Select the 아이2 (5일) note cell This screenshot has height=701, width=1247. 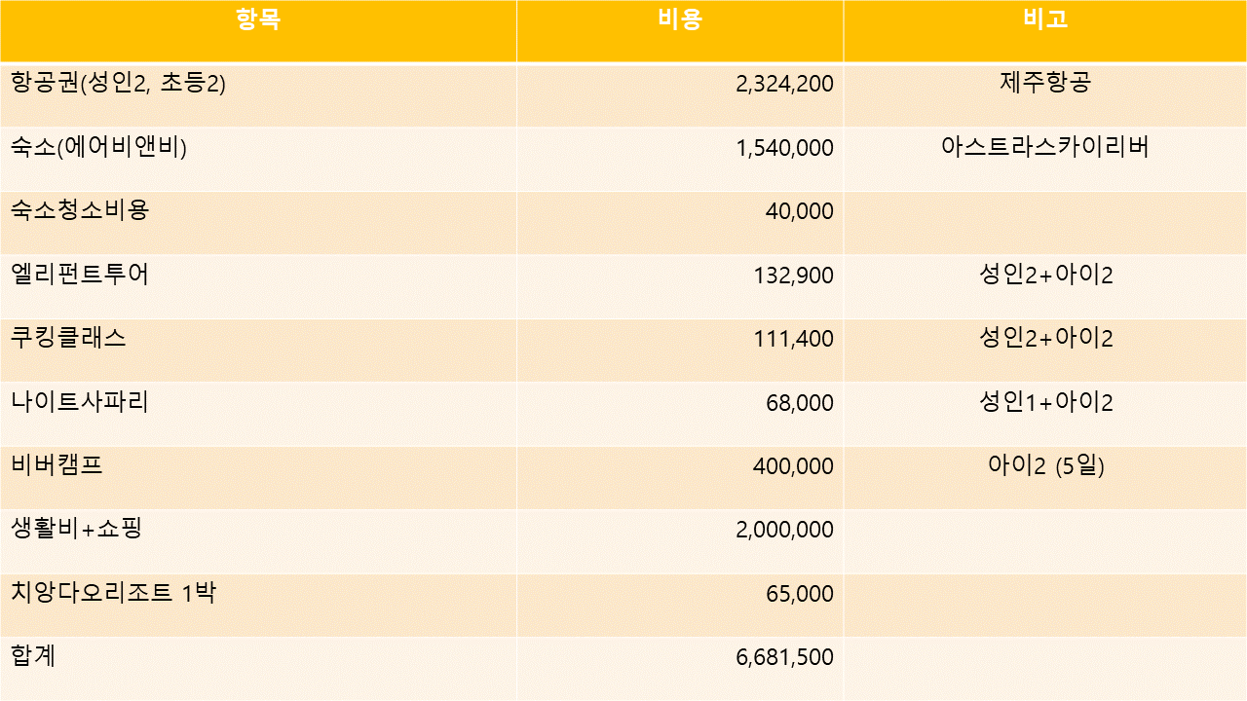point(1044,465)
